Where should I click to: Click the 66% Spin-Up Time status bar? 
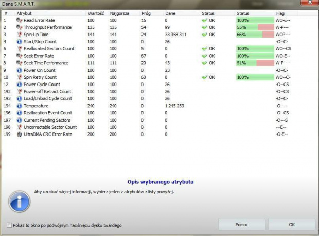255,35
